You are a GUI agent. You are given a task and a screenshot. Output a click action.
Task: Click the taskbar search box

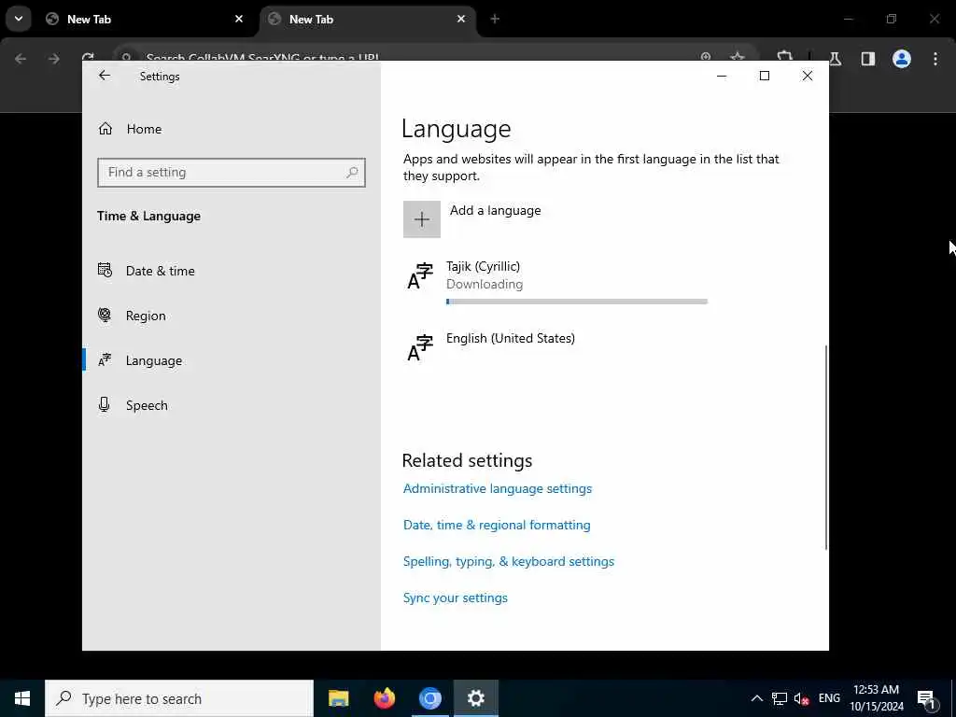179,698
